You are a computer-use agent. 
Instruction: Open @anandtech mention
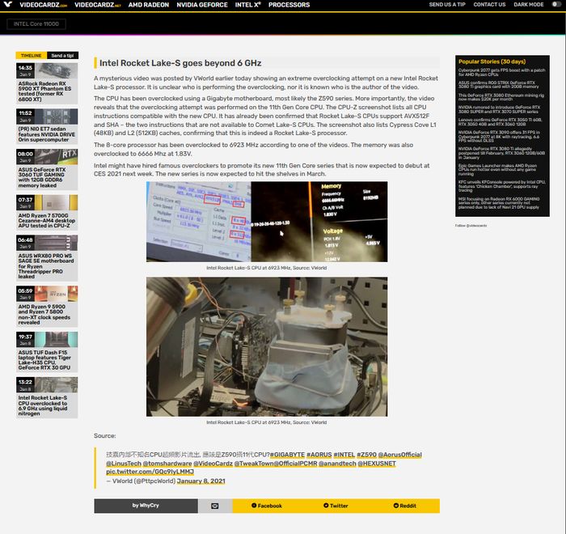point(337,463)
